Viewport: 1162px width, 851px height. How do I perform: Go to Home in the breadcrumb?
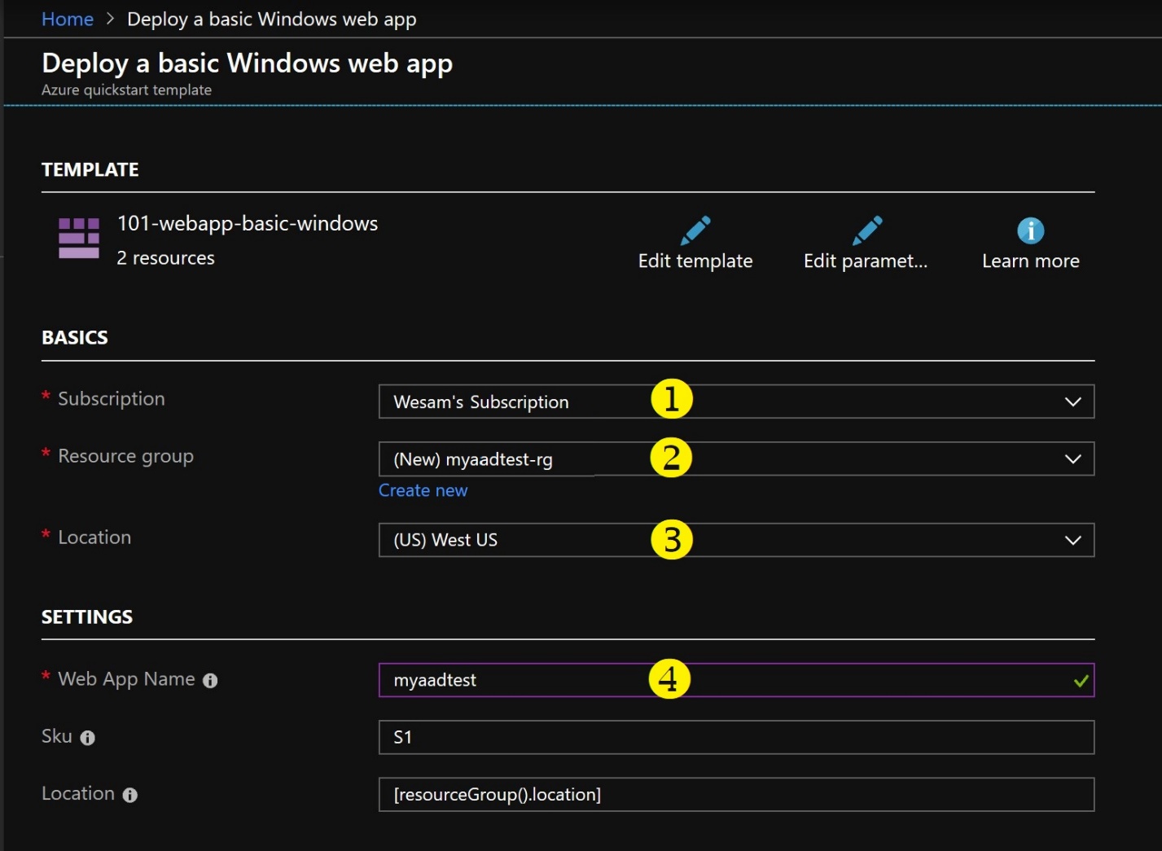[x=68, y=19]
